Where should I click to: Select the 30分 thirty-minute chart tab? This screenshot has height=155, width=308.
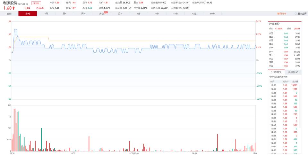(x=194, y=14)
